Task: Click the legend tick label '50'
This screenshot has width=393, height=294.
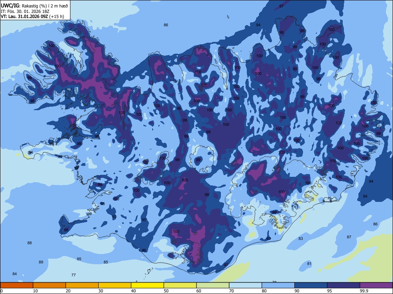Action: (166, 291)
